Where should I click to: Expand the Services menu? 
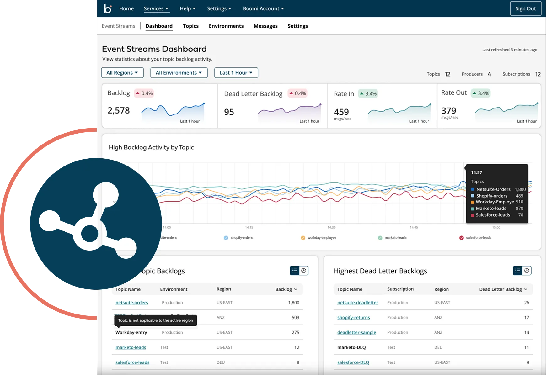tap(156, 8)
